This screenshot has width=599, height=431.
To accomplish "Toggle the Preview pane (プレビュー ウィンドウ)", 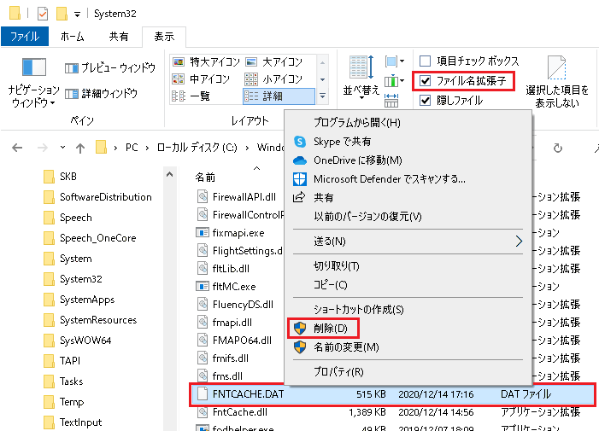I will pyautogui.click(x=110, y=68).
